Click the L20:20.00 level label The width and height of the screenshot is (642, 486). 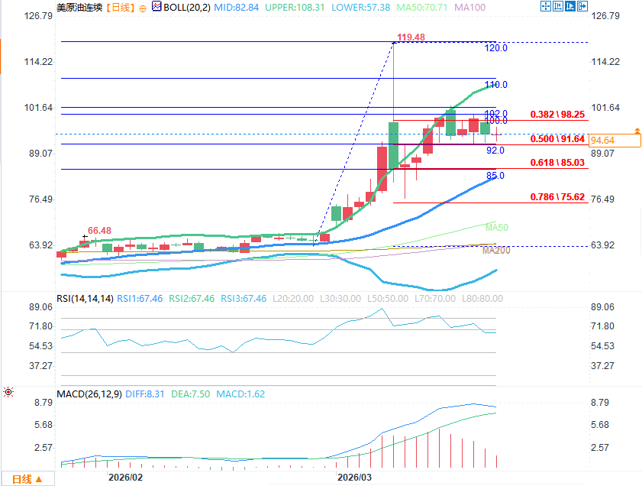tap(293, 299)
